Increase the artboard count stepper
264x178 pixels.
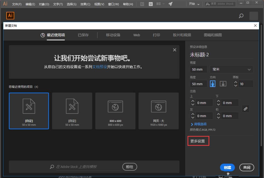click(x=236, y=82)
